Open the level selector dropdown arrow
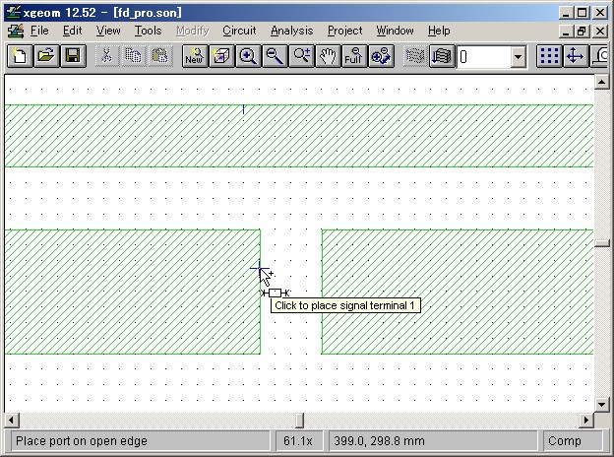Image resolution: width=614 pixels, height=457 pixels. click(518, 57)
